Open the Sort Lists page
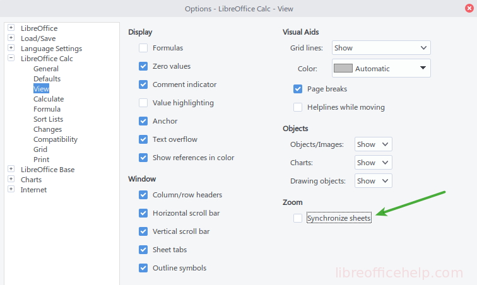 [49, 119]
